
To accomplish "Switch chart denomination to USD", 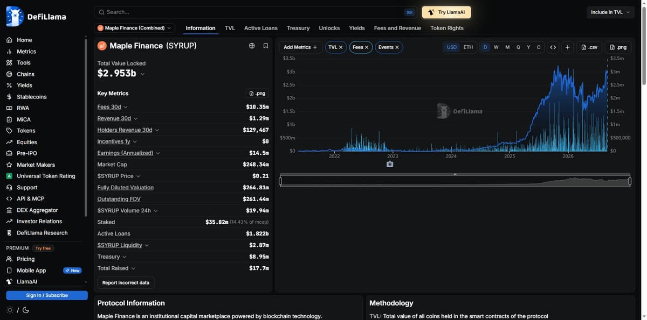I will (452, 47).
